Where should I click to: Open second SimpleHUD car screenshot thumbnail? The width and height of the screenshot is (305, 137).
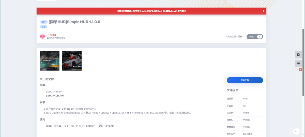point(72,61)
